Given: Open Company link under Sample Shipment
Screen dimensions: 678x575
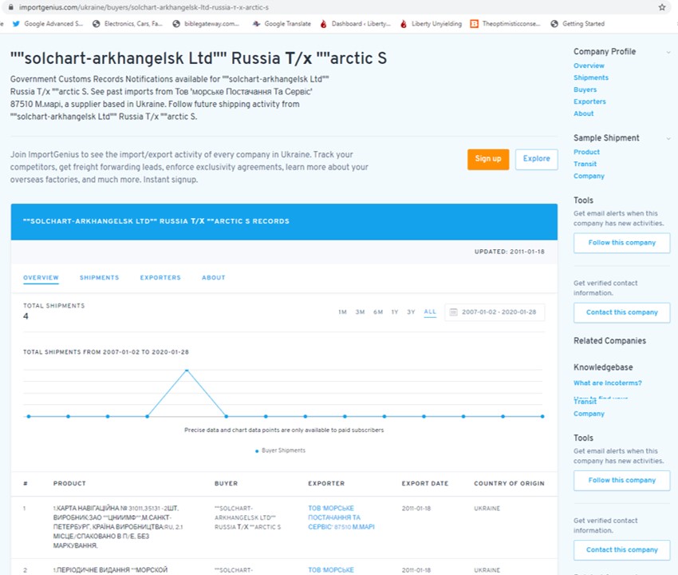Looking at the screenshot, I should point(589,176).
